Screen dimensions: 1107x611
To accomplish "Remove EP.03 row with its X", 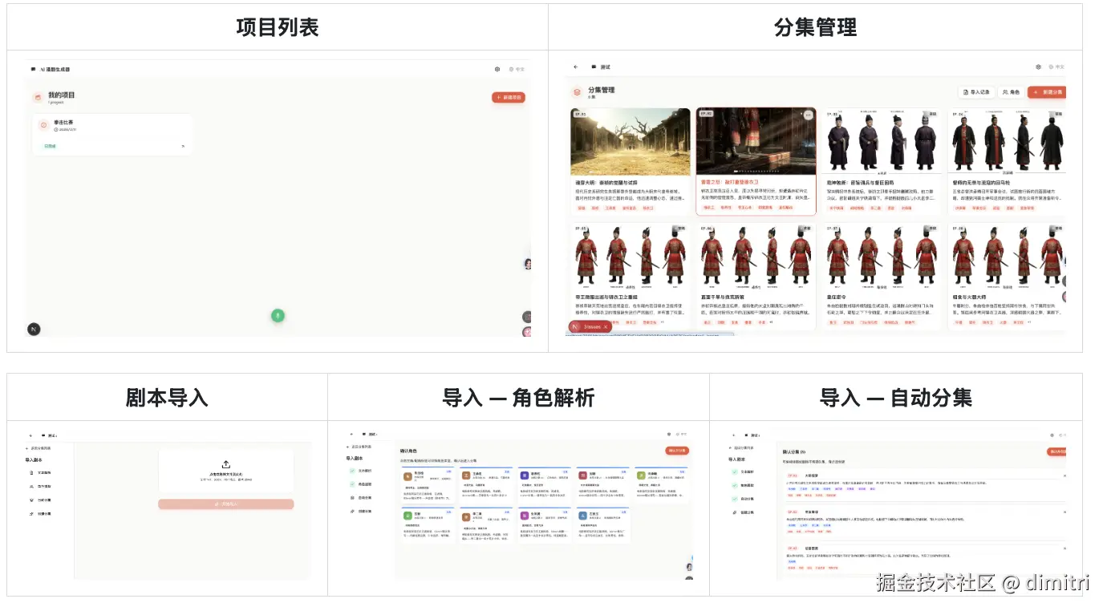I will click(1064, 548).
